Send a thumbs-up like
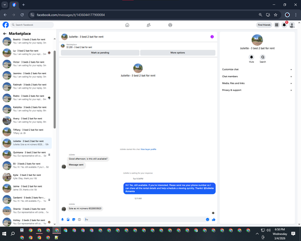The width and height of the screenshot is (301, 241). pyautogui.click(x=214, y=219)
